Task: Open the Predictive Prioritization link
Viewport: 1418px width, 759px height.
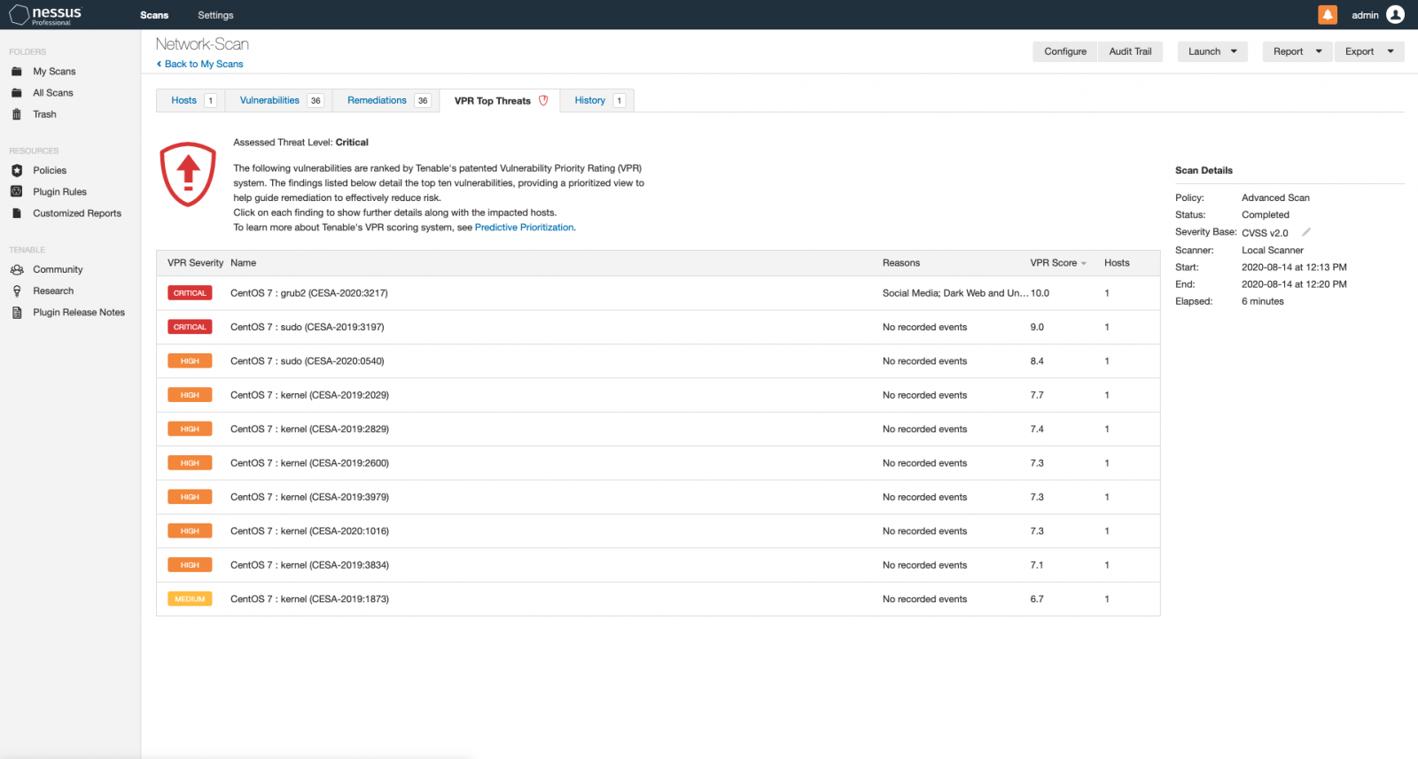Action: click(524, 228)
